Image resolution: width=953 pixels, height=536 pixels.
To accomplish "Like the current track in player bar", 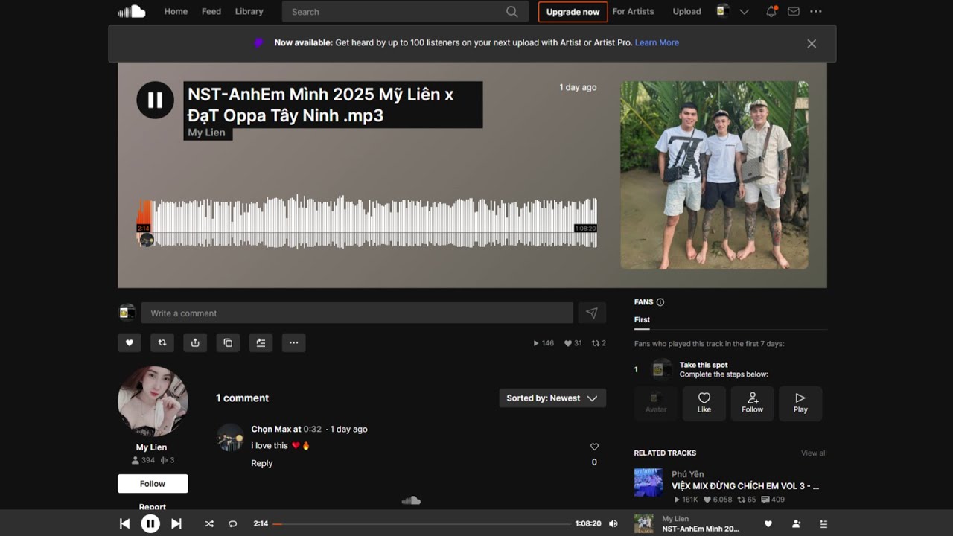I will (768, 523).
